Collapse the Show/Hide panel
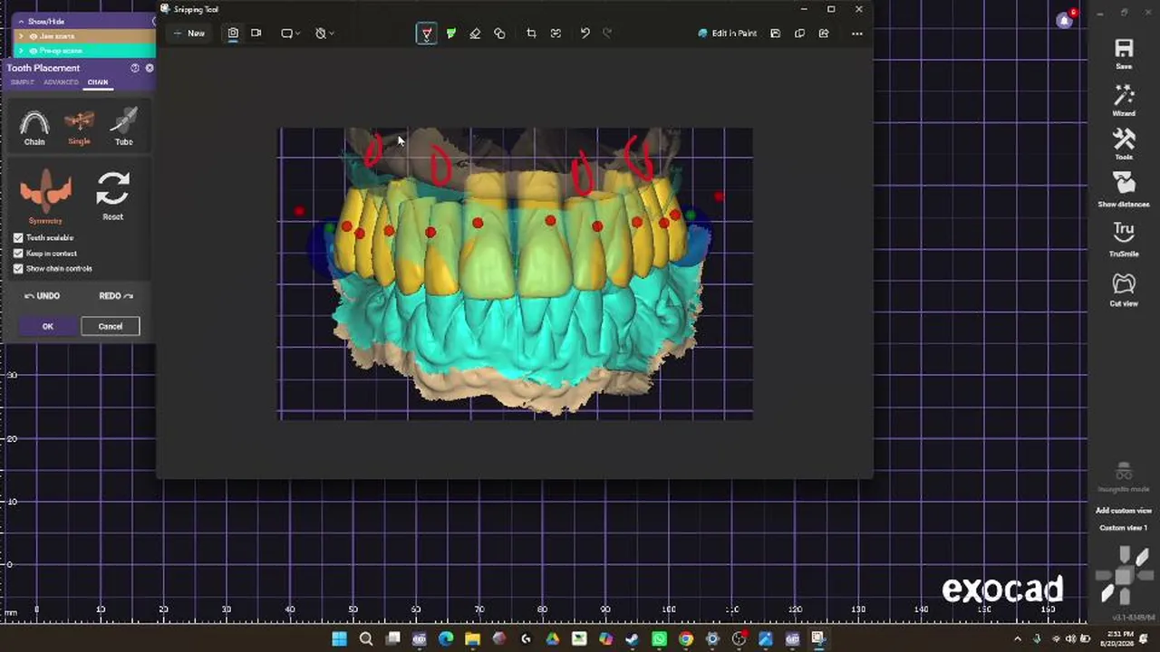Viewport: 1160px width, 652px height. (x=22, y=21)
